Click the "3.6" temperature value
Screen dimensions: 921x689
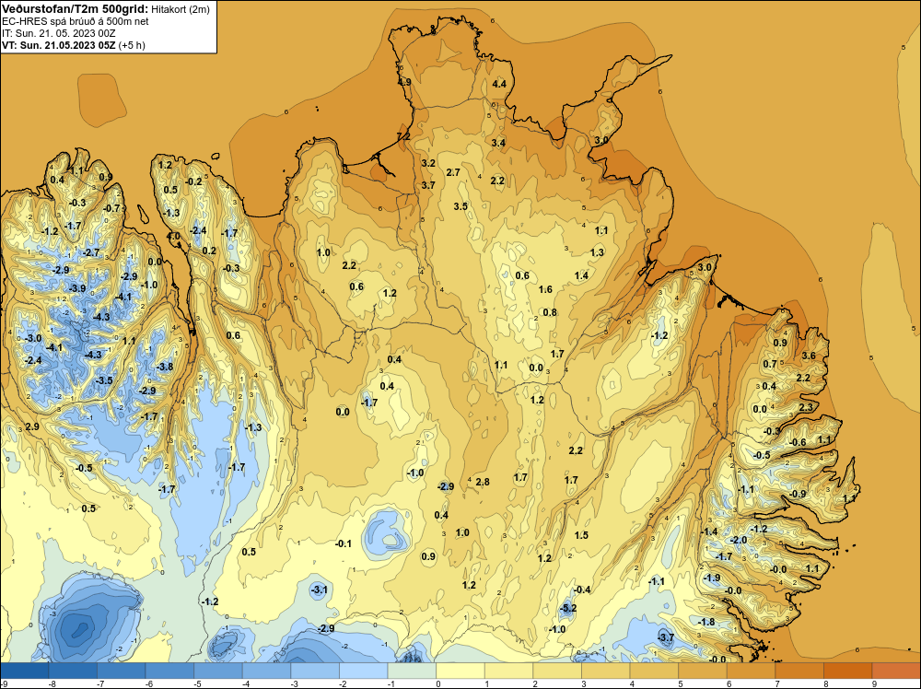(x=809, y=356)
